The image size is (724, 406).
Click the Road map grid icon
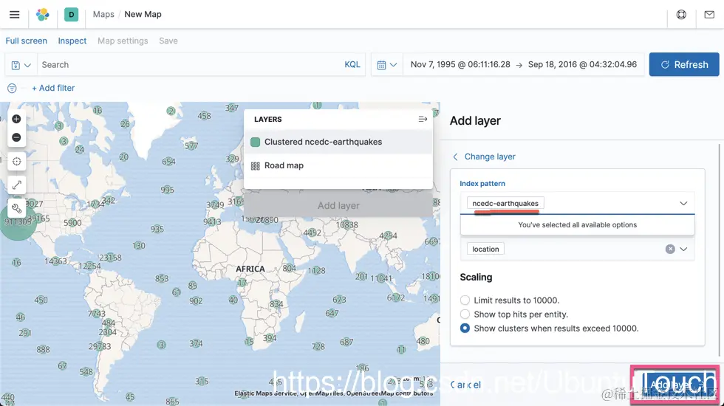pyautogui.click(x=256, y=166)
